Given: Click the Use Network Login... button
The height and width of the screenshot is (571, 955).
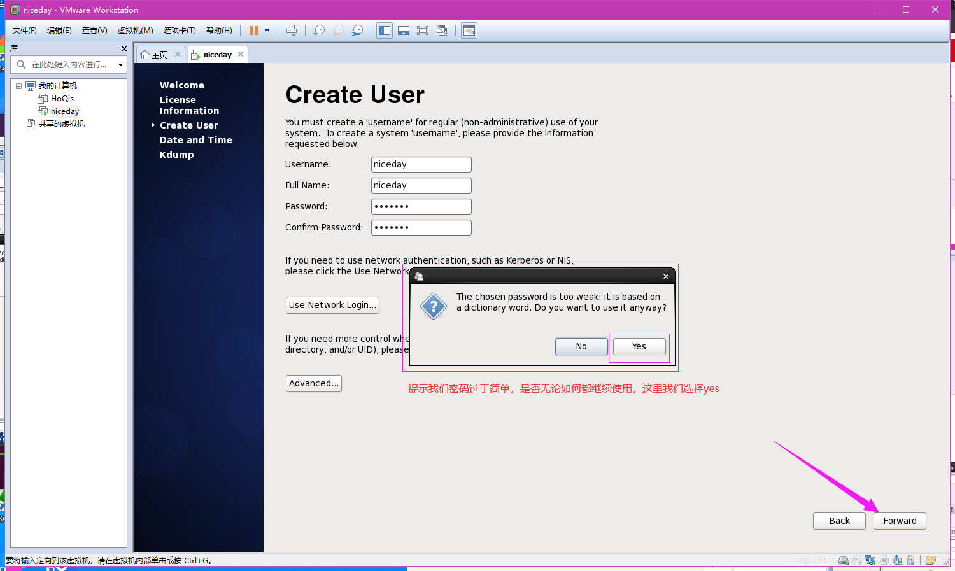Looking at the screenshot, I should (x=332, y=305).
